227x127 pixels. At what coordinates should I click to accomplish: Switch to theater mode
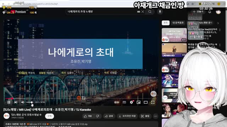[x=146, y=102]
